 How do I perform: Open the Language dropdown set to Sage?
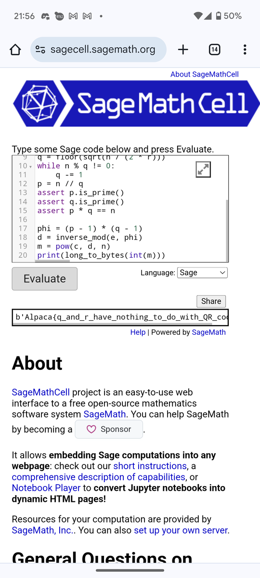[x=202, y=273]
